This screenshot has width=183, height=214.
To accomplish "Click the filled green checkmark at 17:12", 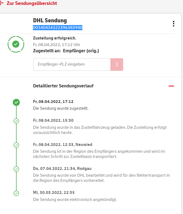I will click(x=16, y=102).
